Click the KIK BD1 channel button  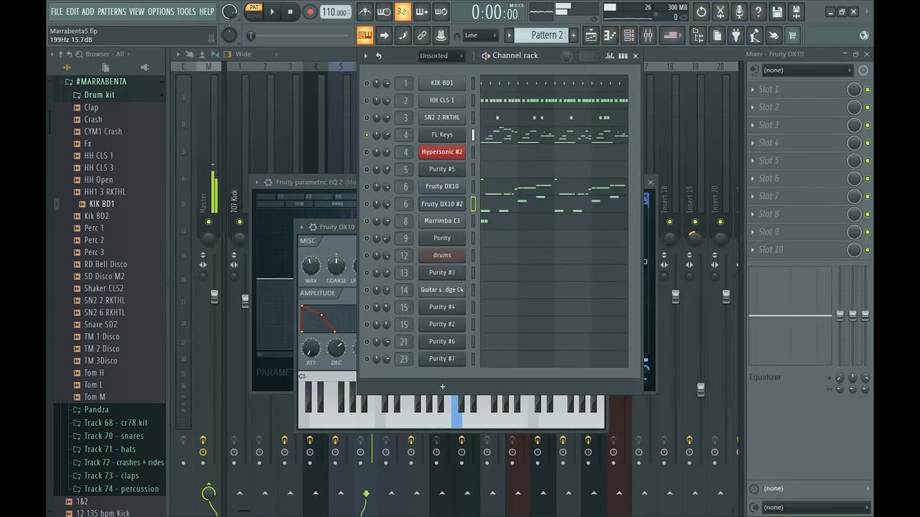441,83
